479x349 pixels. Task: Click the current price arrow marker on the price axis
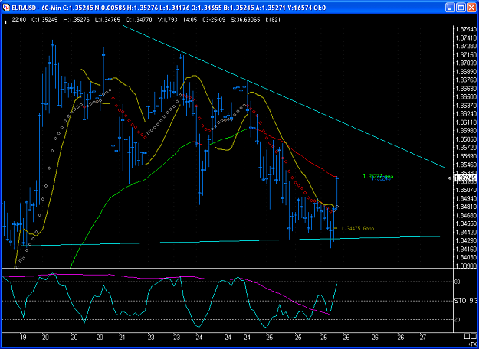pyautogui.click(x=449, y=178)
